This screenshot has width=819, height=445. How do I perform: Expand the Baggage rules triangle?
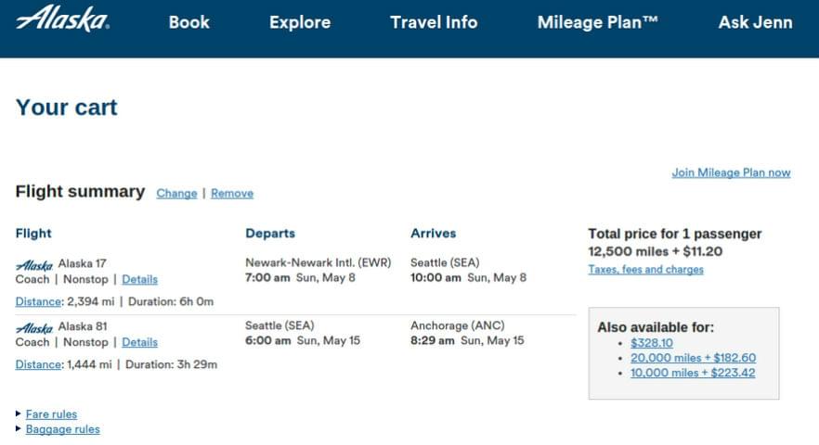click(x=19, y=429)
